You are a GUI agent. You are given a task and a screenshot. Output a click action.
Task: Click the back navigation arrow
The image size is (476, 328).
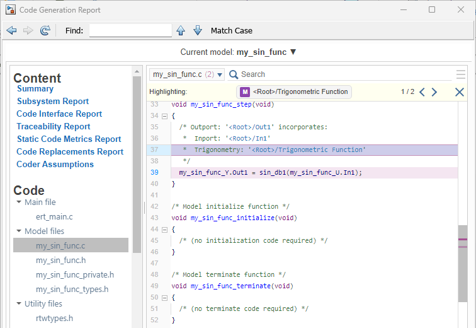[11, 30]
